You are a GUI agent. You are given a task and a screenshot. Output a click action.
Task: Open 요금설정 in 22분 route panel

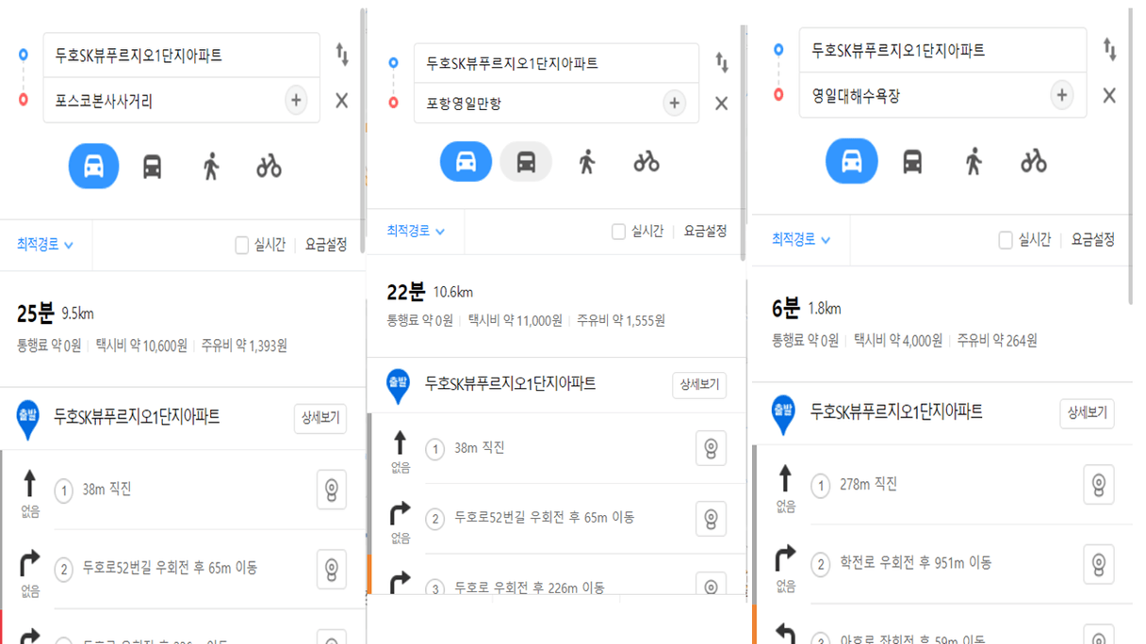point(705,231)
